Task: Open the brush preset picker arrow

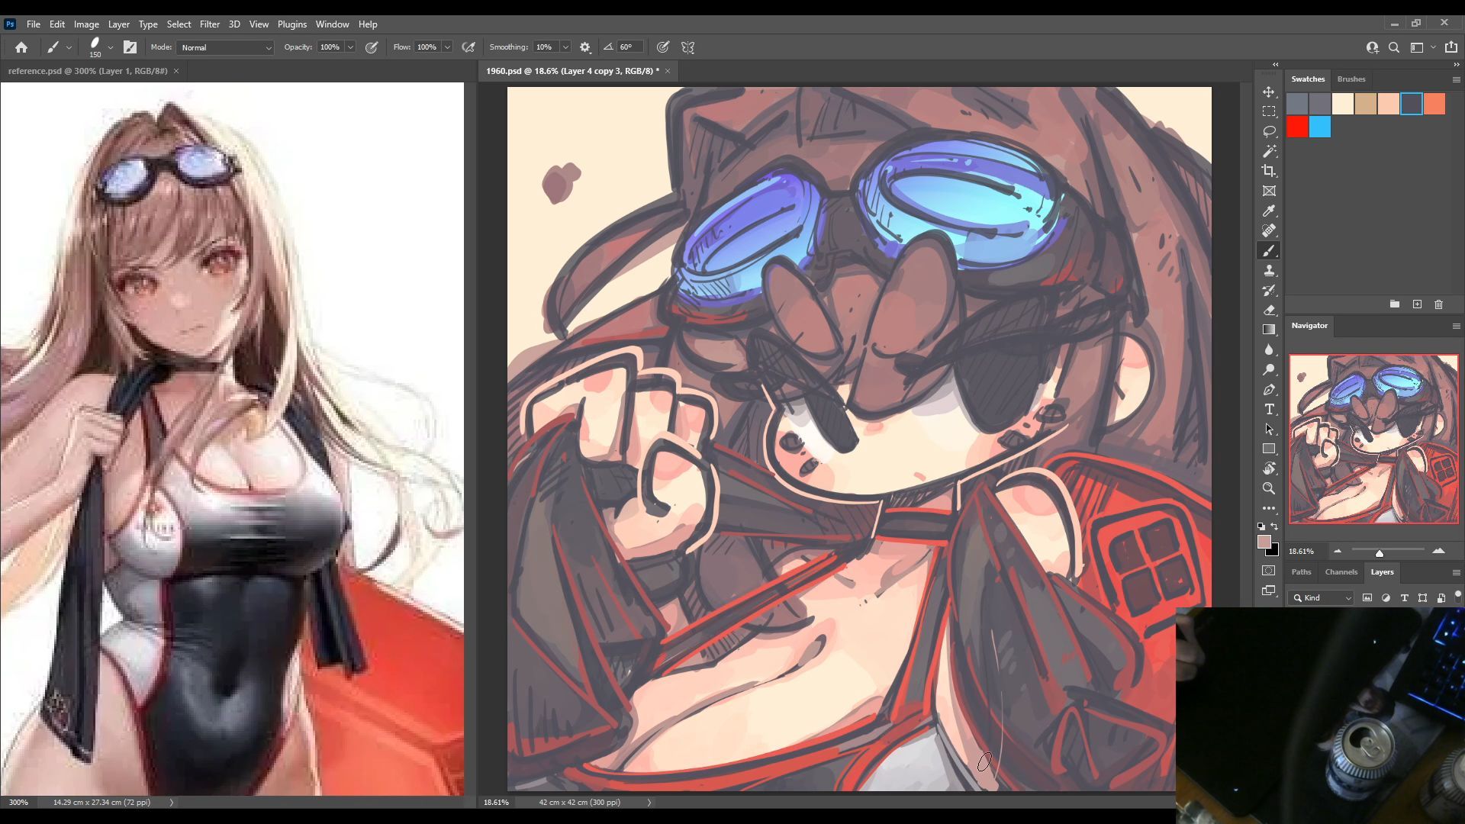Action: click(111, 47)
